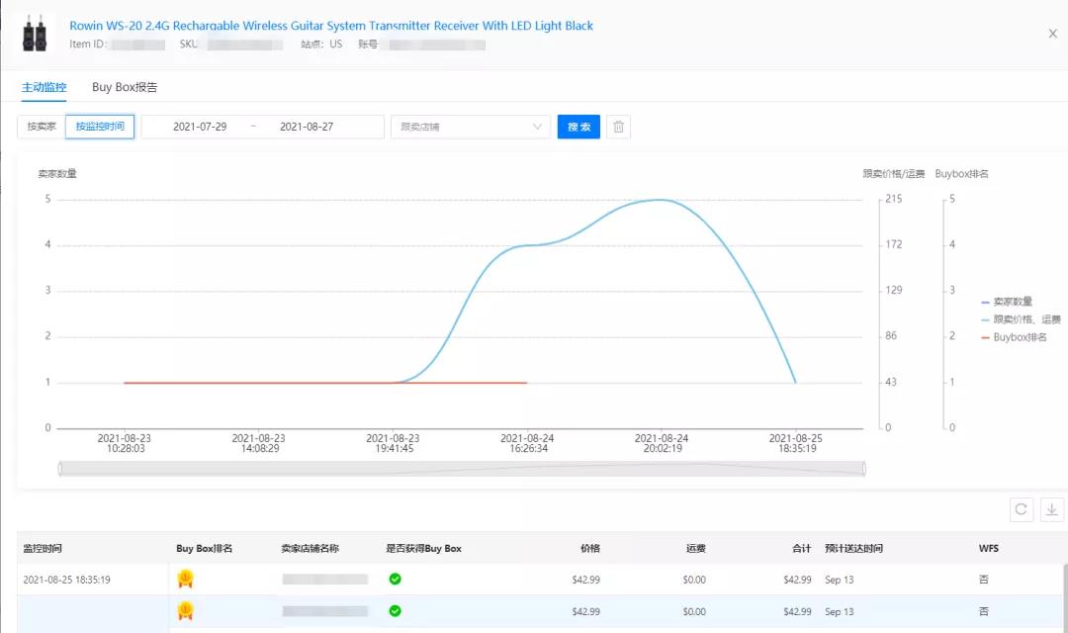
Task: Click the first row green checkmark icon
Action: [395, 580]
